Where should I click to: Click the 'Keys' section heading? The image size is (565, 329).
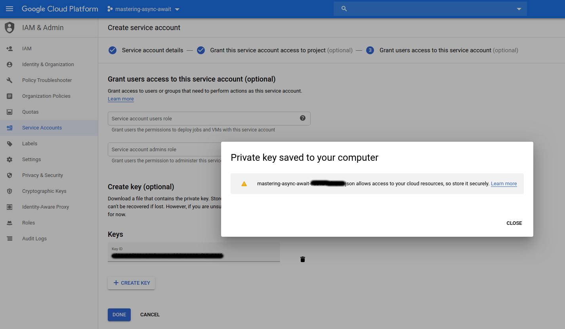coord(115,234)
